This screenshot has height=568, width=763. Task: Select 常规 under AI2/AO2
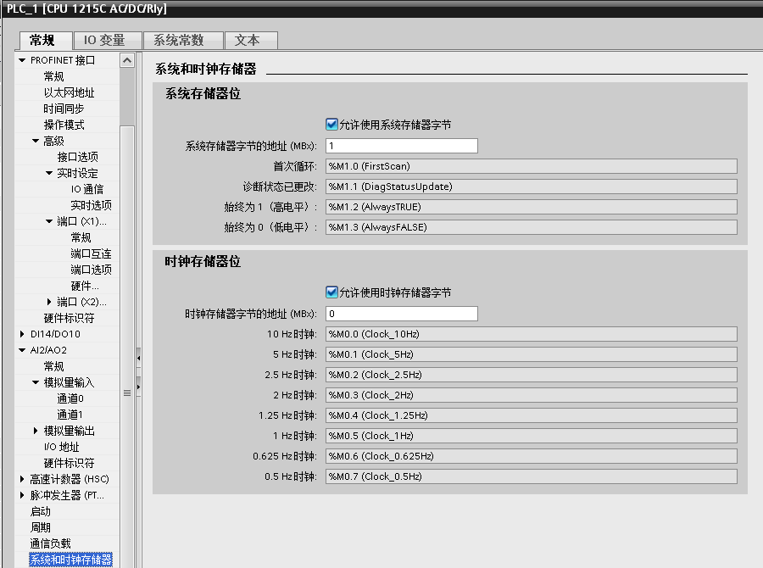[53, 366]
